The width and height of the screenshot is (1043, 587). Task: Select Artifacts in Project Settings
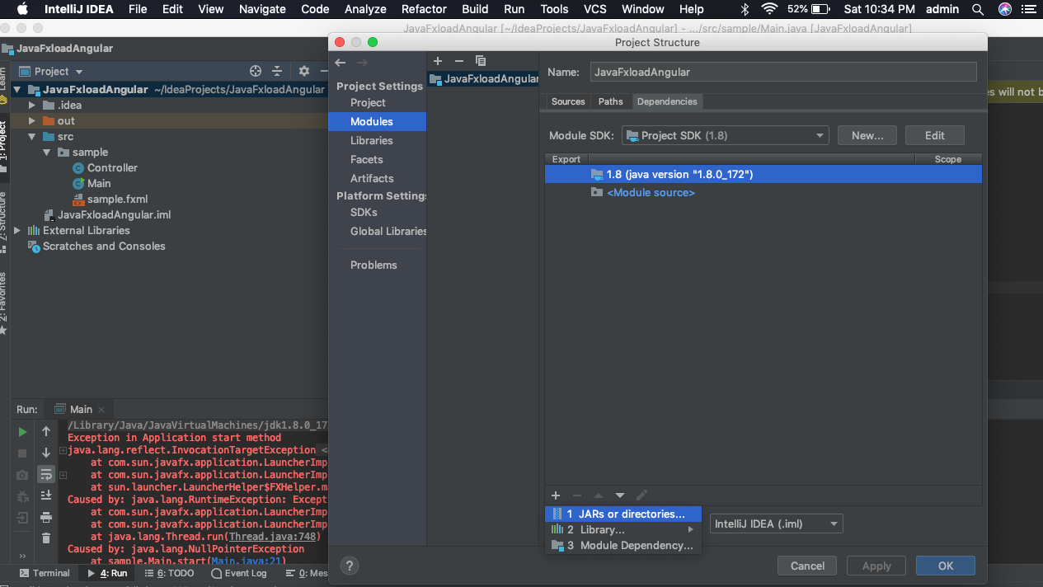coord(372,178)
